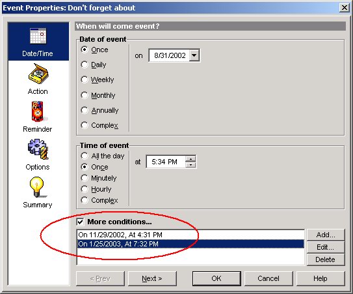The width and height of the screenshot is (353, 294).
Task: Click into the 5:34 PM time field
Action: pos(166,162)
